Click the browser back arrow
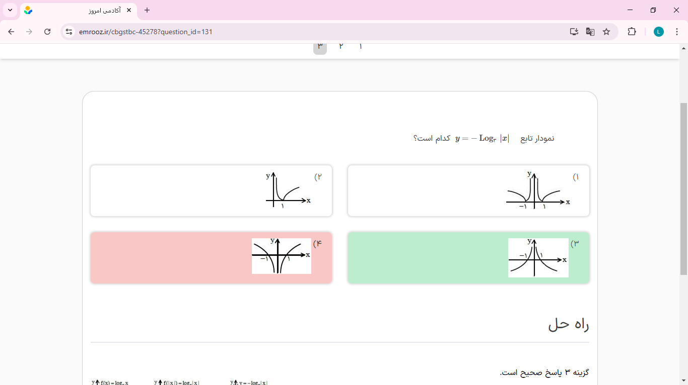This screenshot has height=385, width=688. (x=11, y=32)
